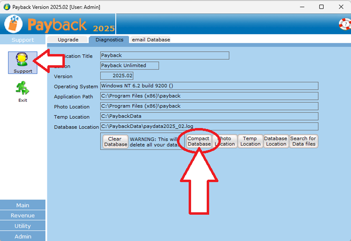351x241 pixels.
Task: Select the Diagnostics tab
Action: point(109,39)
